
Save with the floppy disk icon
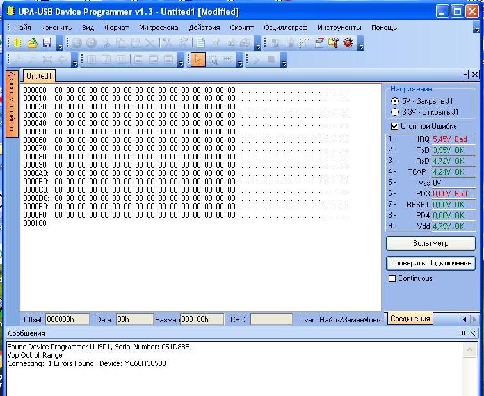click(x=47, y=43)
